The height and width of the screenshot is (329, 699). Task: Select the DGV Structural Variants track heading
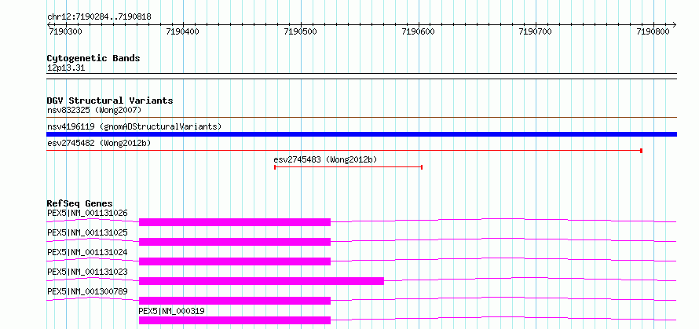(110, 101)
